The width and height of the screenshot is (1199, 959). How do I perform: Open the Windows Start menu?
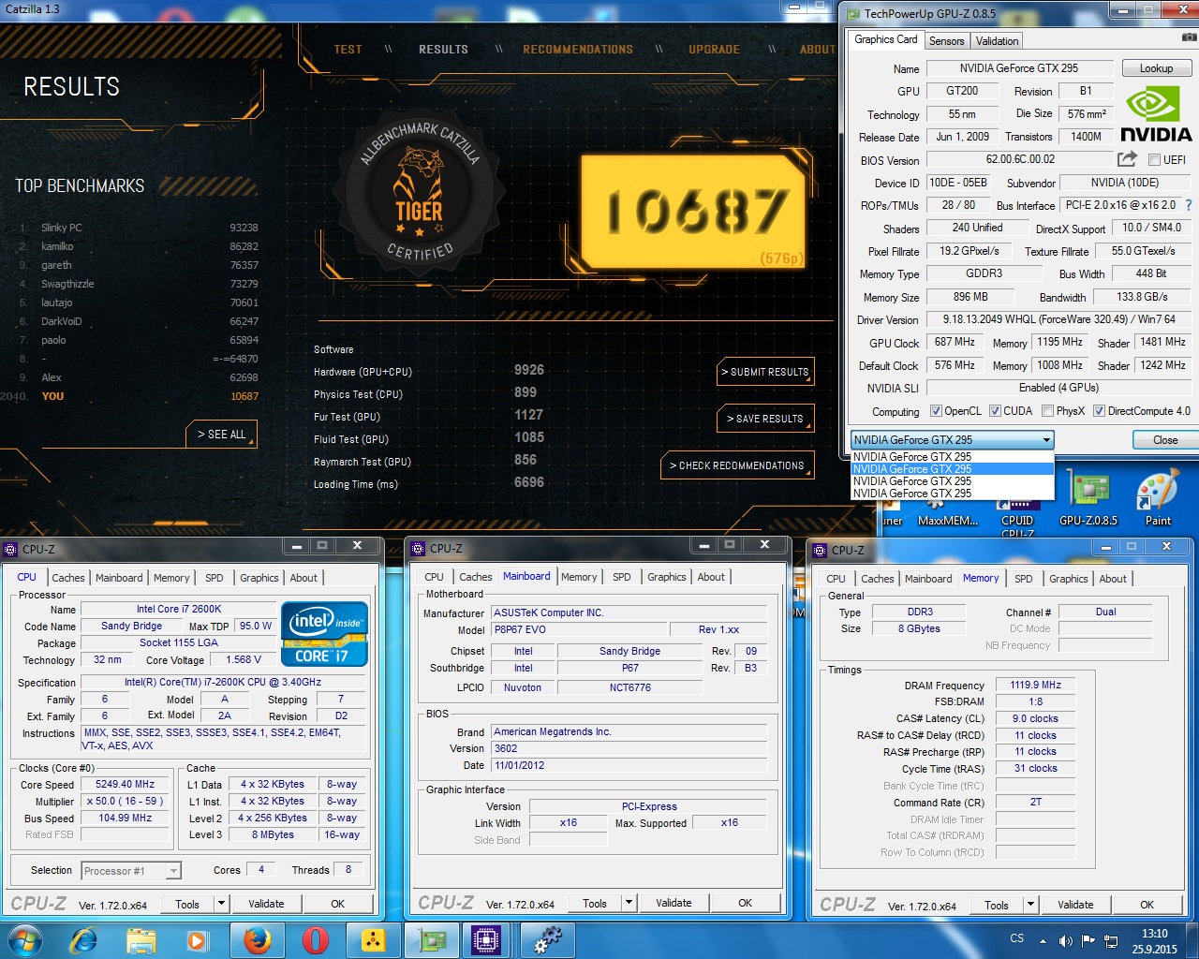point(24,939)
